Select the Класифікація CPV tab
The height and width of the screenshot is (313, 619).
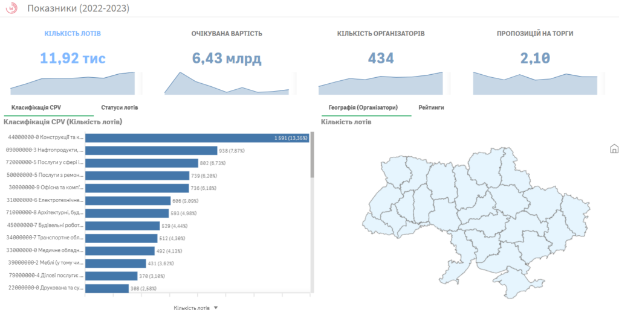[36, 107]
